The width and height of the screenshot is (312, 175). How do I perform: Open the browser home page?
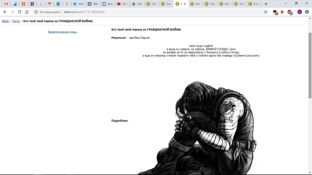[27, 12]
